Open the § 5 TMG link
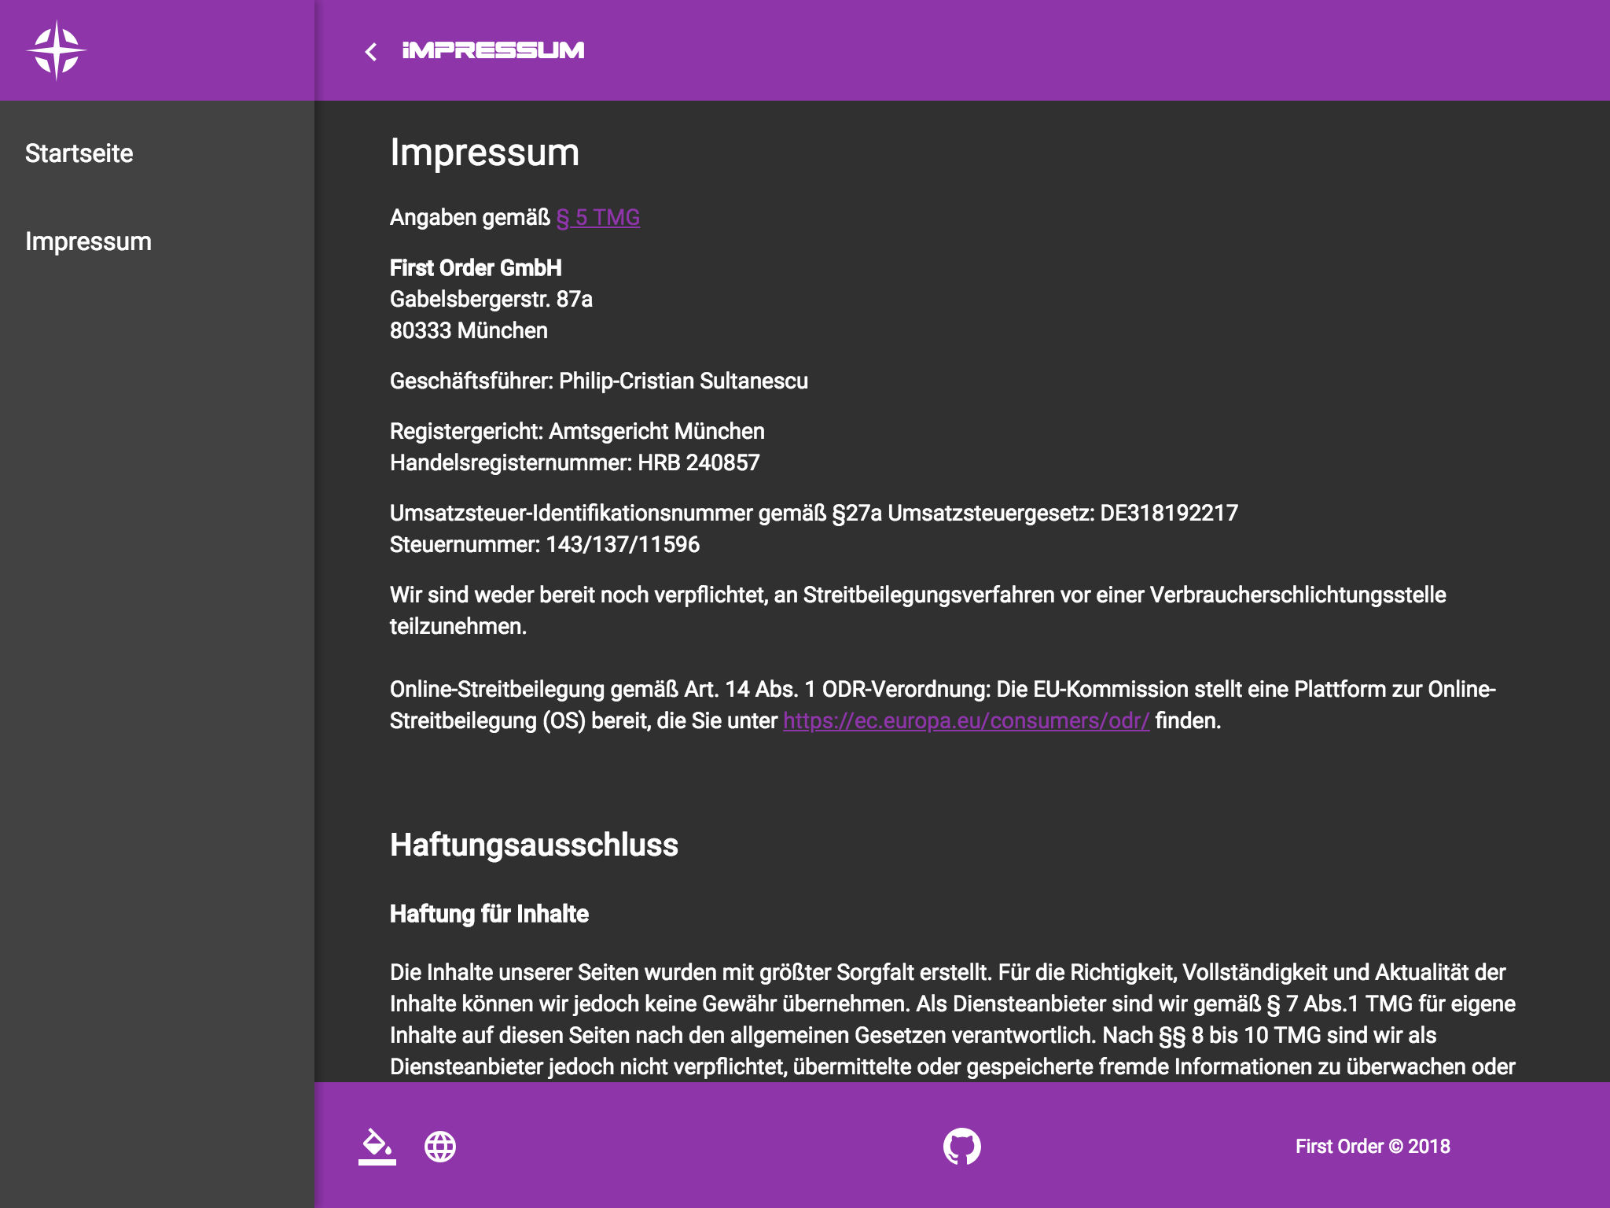The height and width of the screenshot is (1208, 1610). click(x=598, y=217)
